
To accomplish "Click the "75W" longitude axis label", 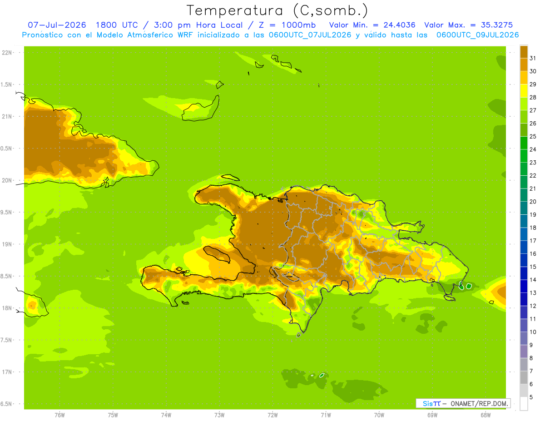I will (x=113, y=415).
